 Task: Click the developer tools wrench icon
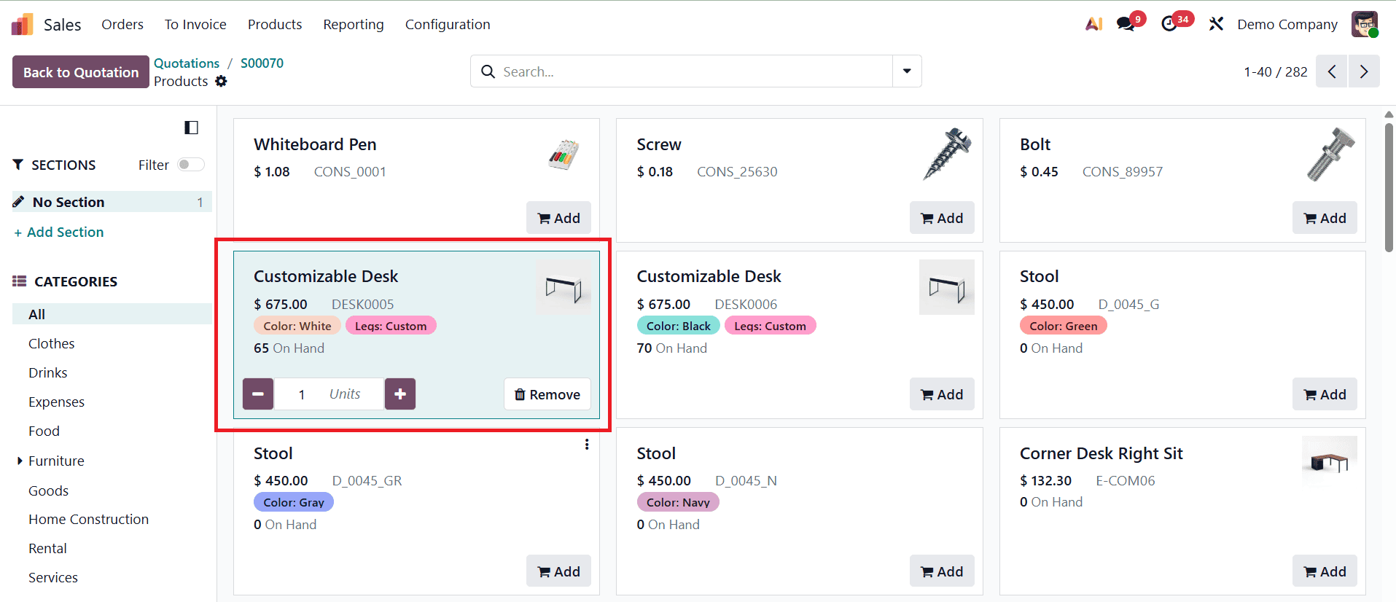pos(1216,24)
